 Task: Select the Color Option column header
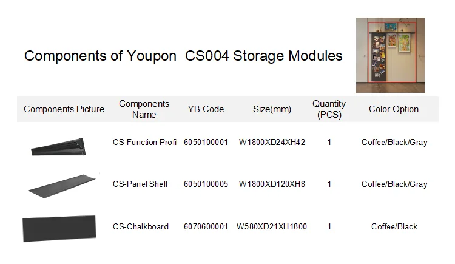[394, 109]
